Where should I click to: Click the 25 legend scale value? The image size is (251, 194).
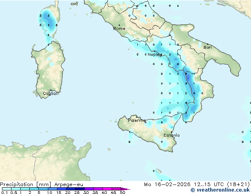pyautogui.click(x=77, y=192)
